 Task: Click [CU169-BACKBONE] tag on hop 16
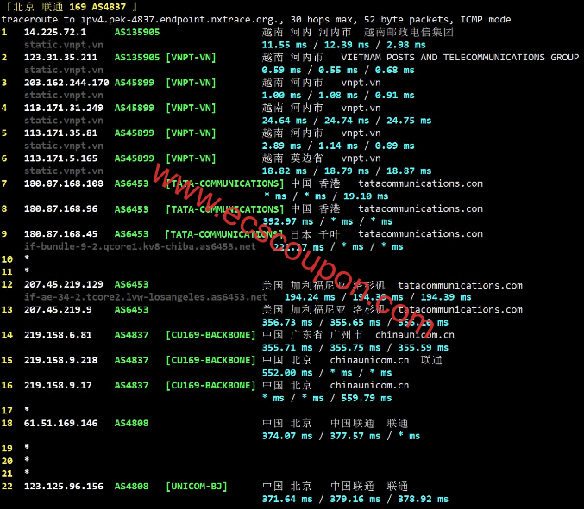pos(210,386)
